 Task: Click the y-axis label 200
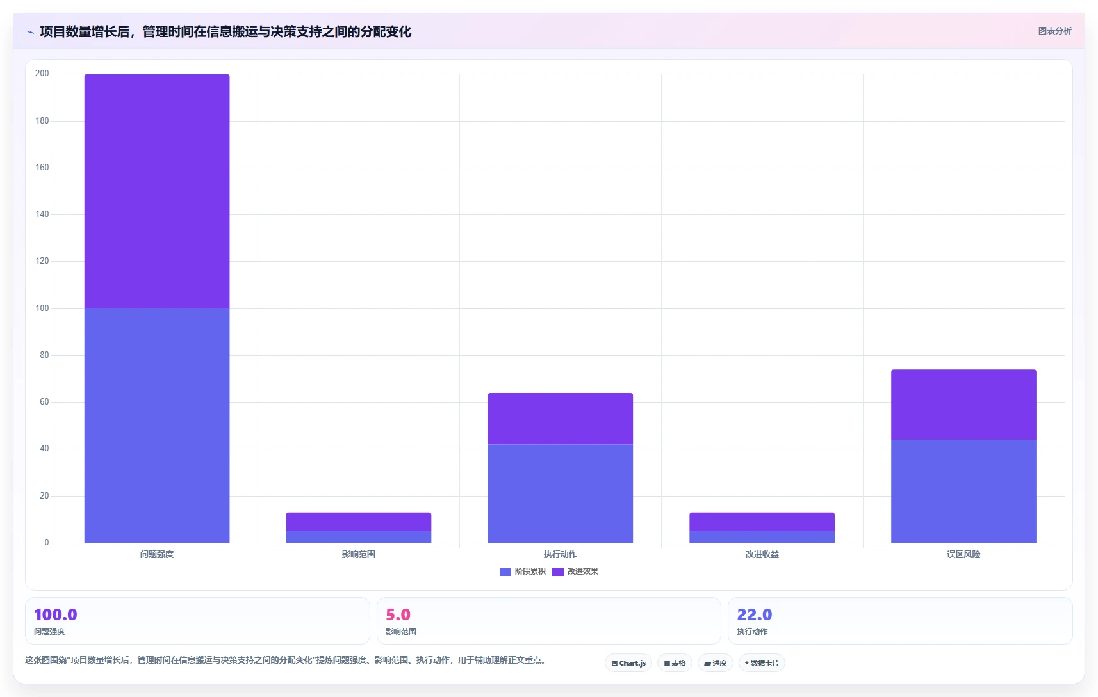click(x=42, y=74)
